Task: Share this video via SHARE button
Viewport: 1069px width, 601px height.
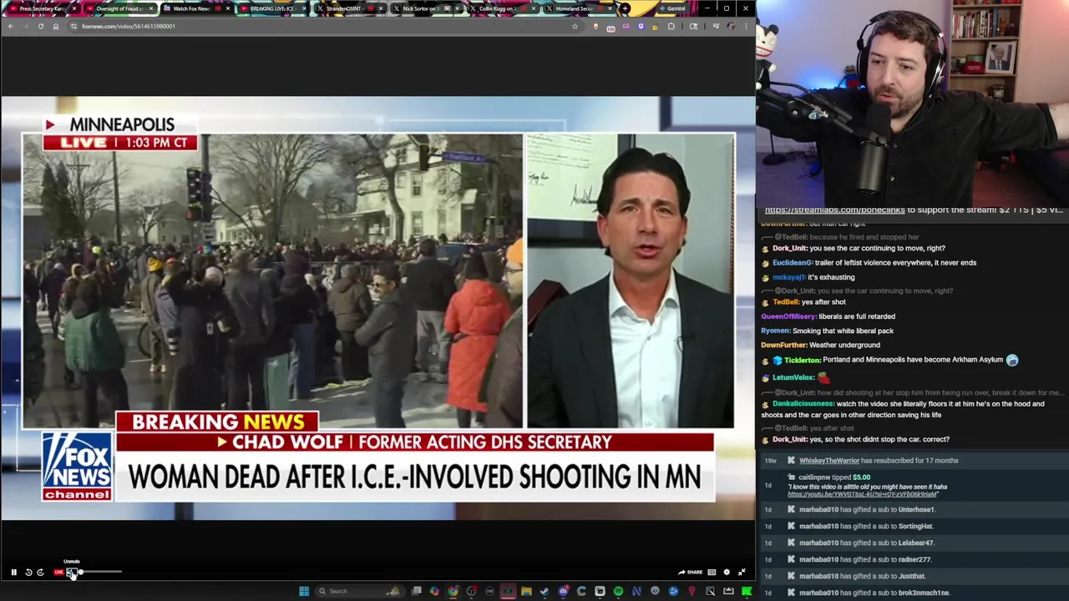Action: (x=690, y=573)
